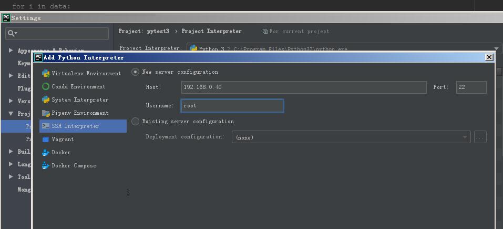Select Existing server configuration radio button
The width and height of the screenshot is (503, 229).
coord(136,121)
